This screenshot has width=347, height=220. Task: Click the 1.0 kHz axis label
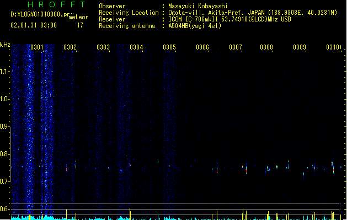pyautogui.click(x=4, y=99)
